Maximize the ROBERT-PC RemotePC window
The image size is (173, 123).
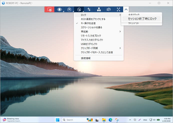pyautogui.click(x=159, y=3)
